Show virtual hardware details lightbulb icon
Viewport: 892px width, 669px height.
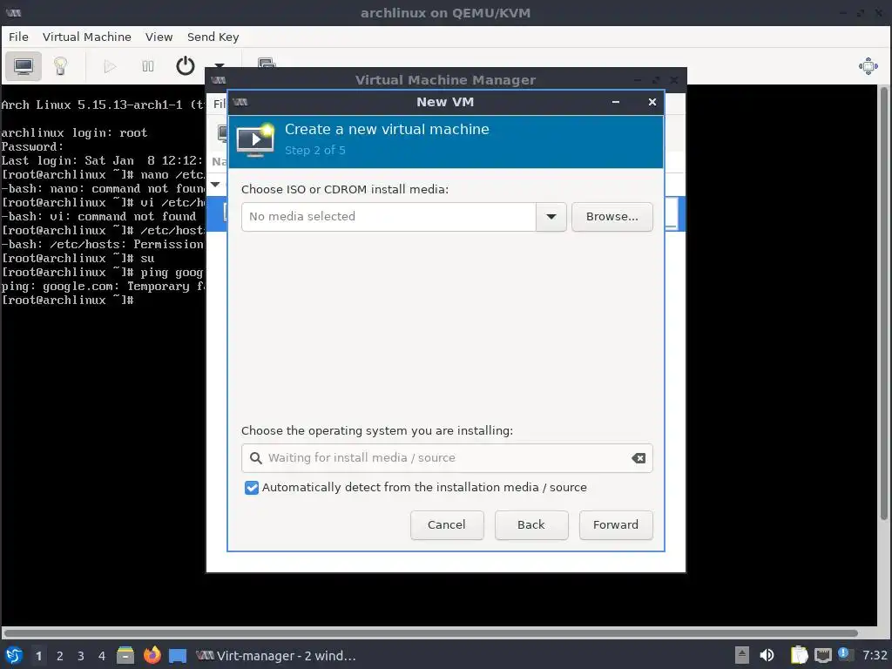tap(60, 66)
